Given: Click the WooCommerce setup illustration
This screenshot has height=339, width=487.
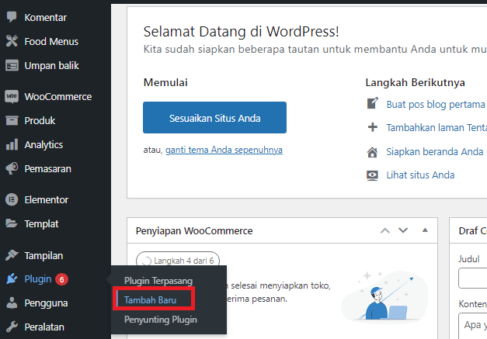Looking at the screenshot, I should coord(384,296).
